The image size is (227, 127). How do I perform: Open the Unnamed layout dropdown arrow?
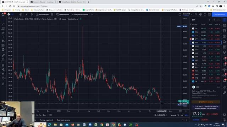pos(192,14)
